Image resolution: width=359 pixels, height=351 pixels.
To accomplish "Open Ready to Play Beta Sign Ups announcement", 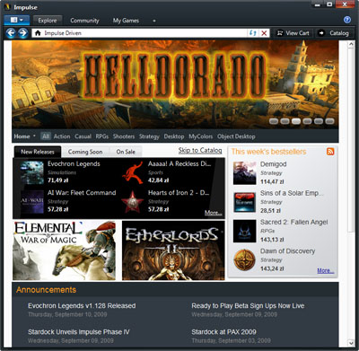I will (x=248, y=306).
